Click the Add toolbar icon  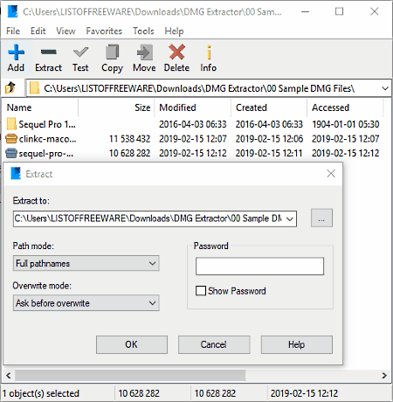coord(16,52)
